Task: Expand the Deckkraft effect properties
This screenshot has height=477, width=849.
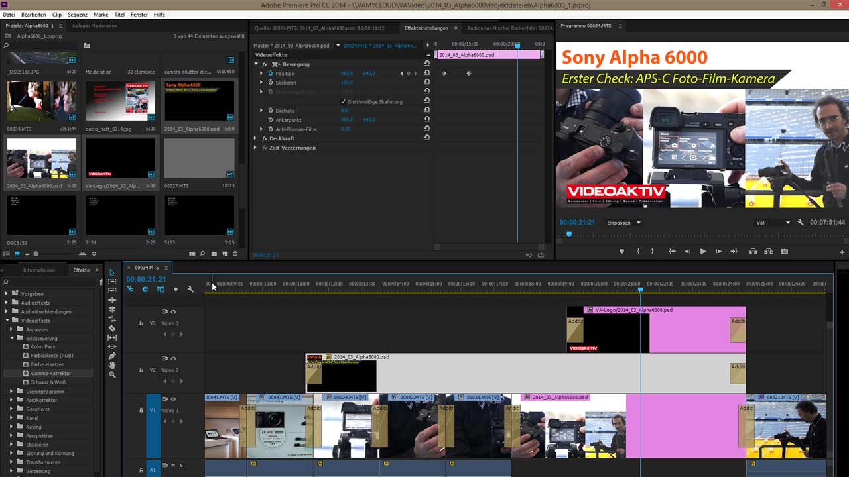Action: coord(256,138)
